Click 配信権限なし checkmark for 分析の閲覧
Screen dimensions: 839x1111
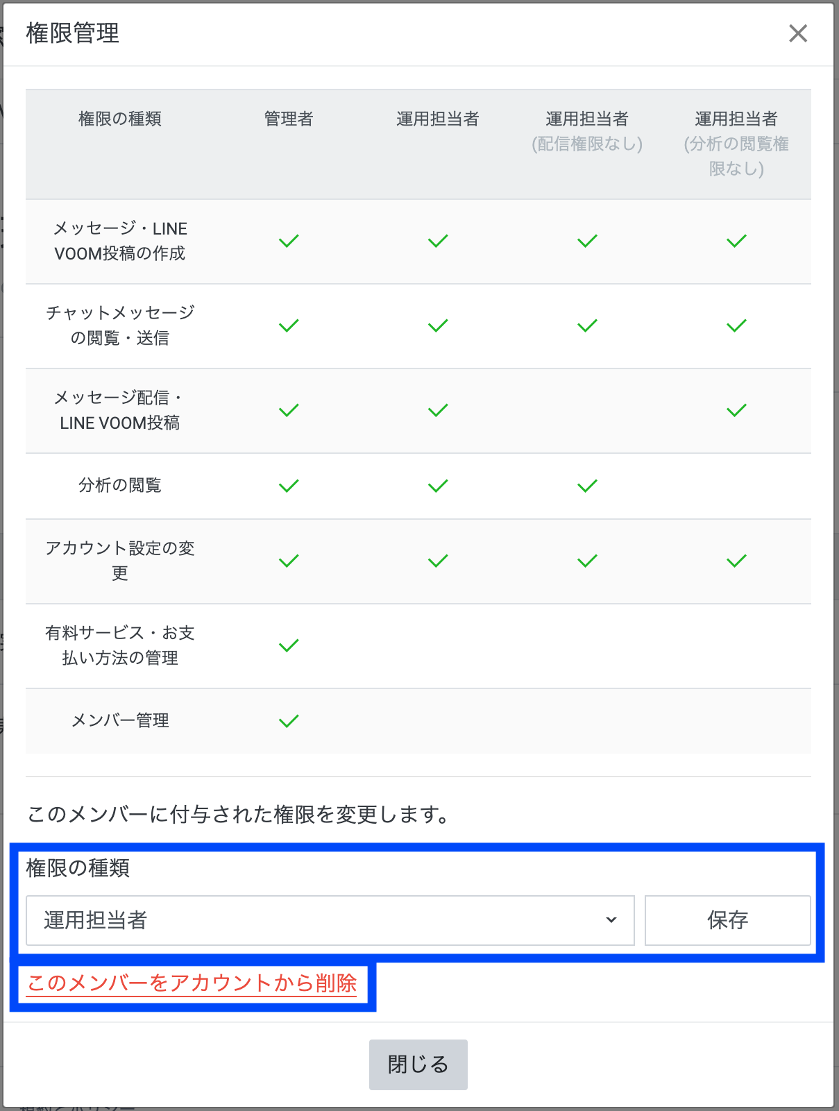(x=587, y=486)
